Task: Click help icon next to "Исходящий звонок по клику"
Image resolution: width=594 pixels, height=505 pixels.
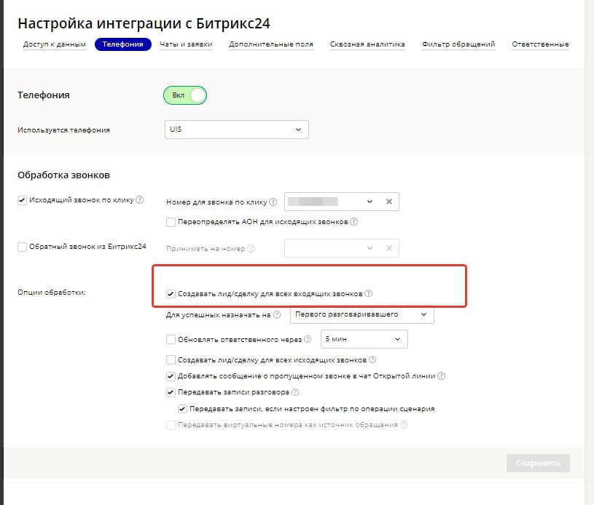Action: tap(140, 200)
